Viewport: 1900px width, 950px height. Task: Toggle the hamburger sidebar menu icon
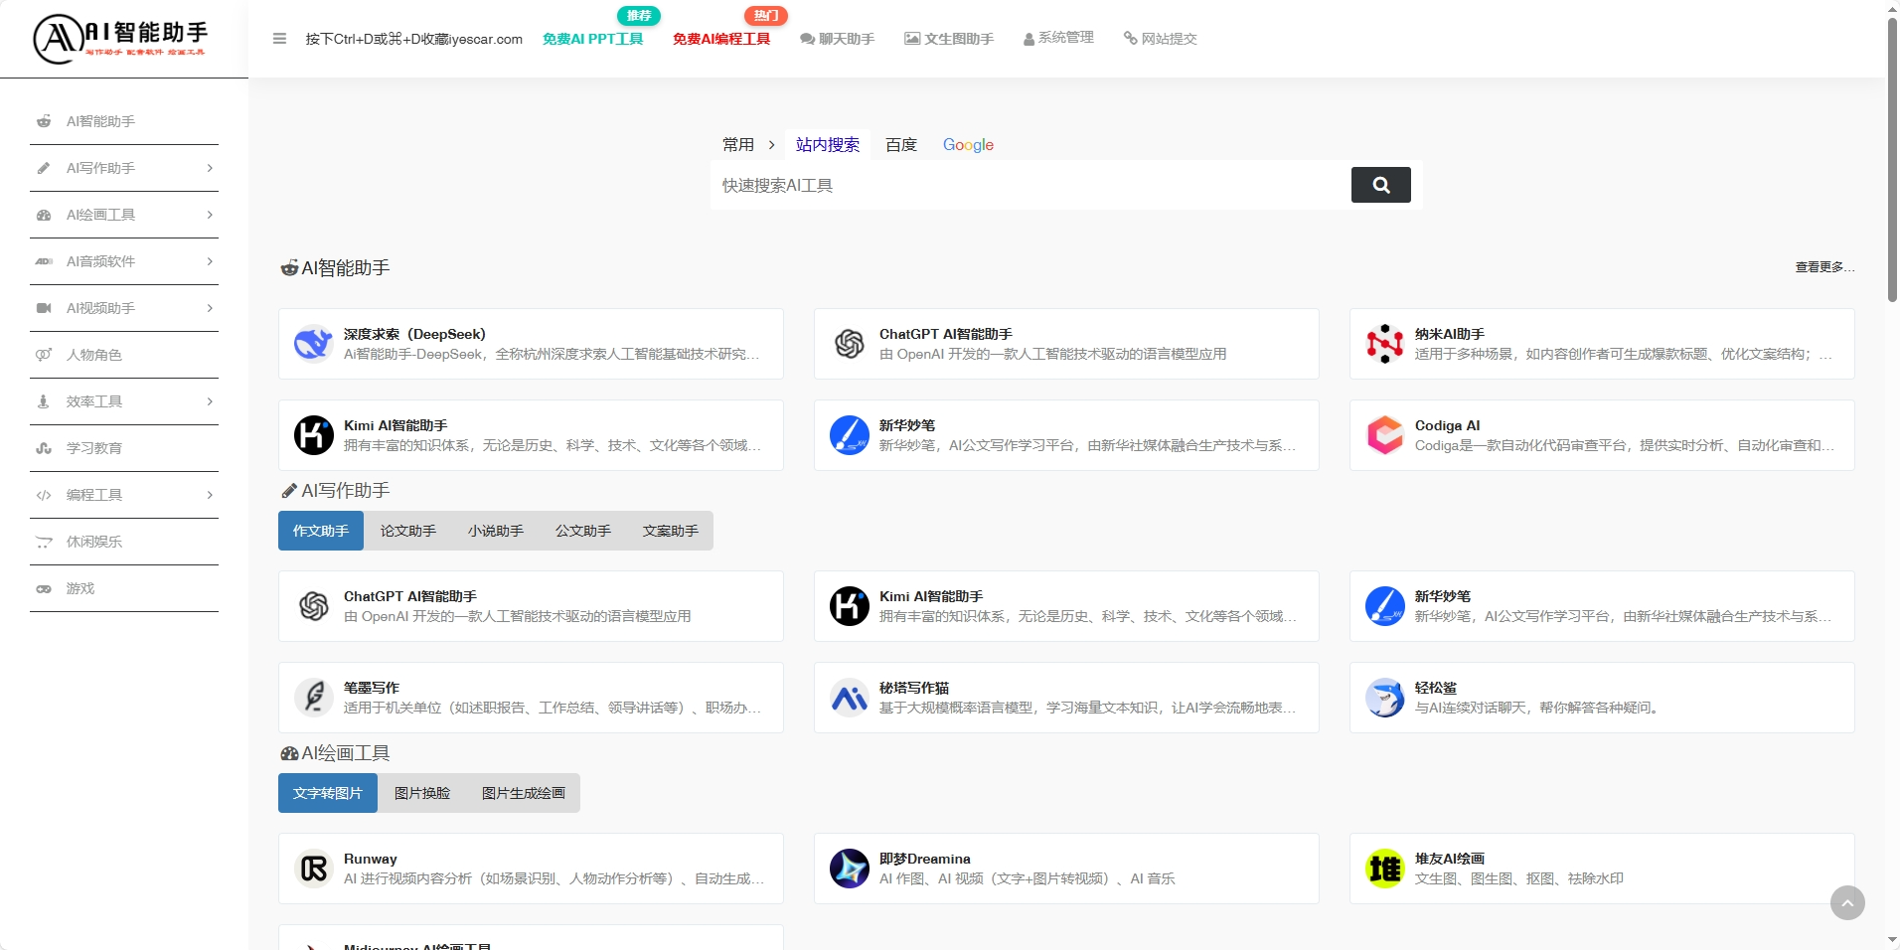tap(279, 39)
